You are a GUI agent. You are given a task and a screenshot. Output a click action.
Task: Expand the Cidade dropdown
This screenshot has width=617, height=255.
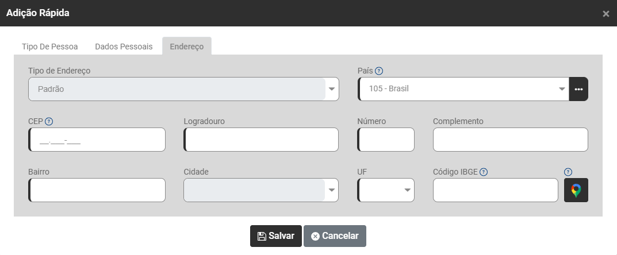tap(332, 190)
